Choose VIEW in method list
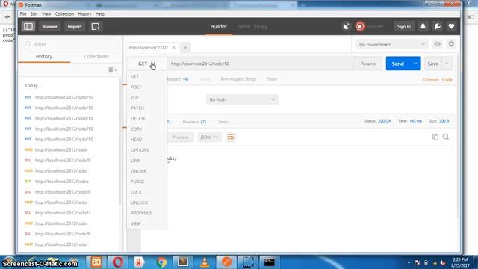Image resolution: width=478 pixels, height=269 pixels. 136,223
